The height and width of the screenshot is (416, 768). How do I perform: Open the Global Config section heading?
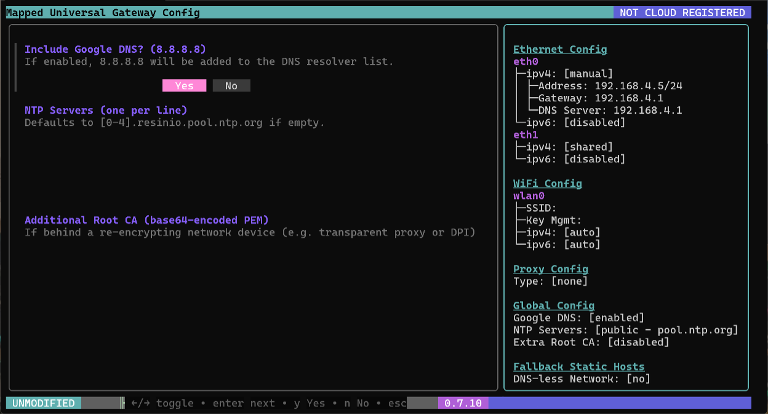554,305
